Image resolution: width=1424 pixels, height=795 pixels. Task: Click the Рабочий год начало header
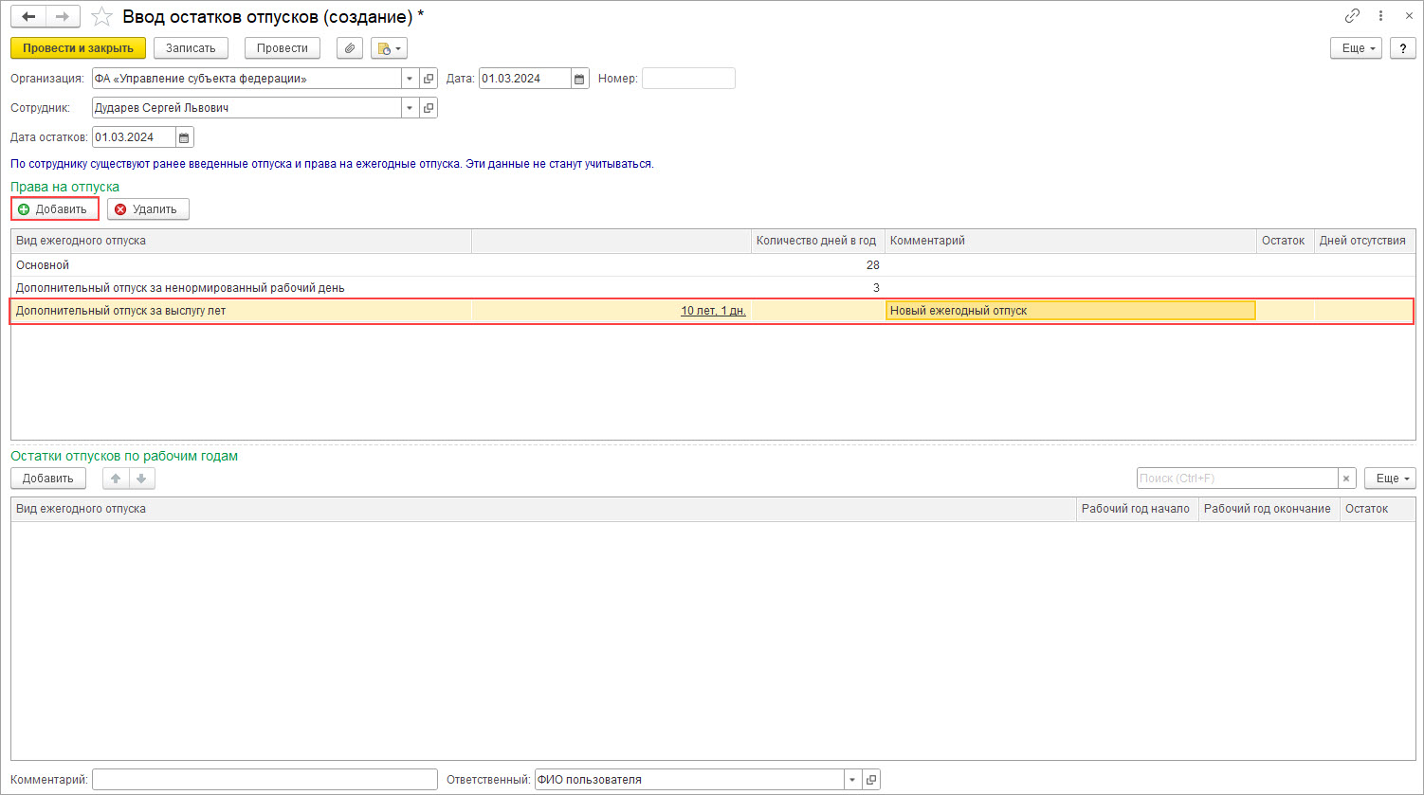pos(1138,509)
